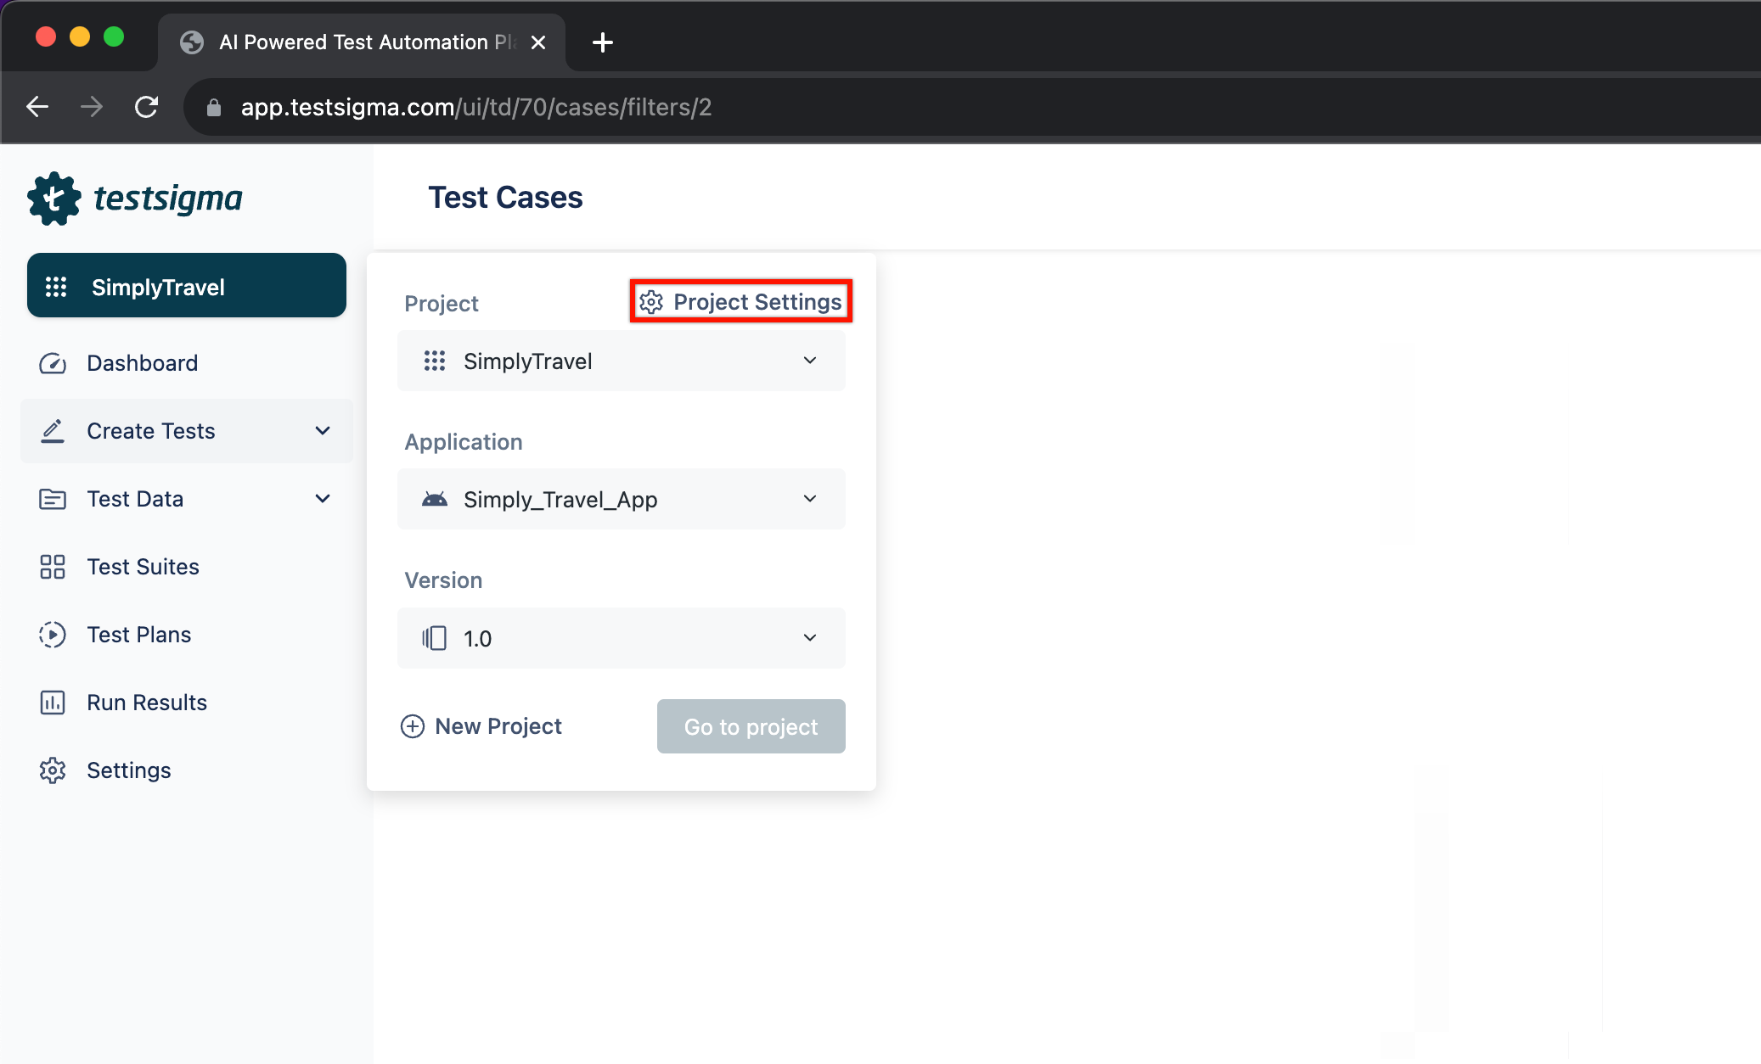Click the Dashboard navigation icon
The width and height of the screenshot is (1761, 1064).
tap(50, 363)
